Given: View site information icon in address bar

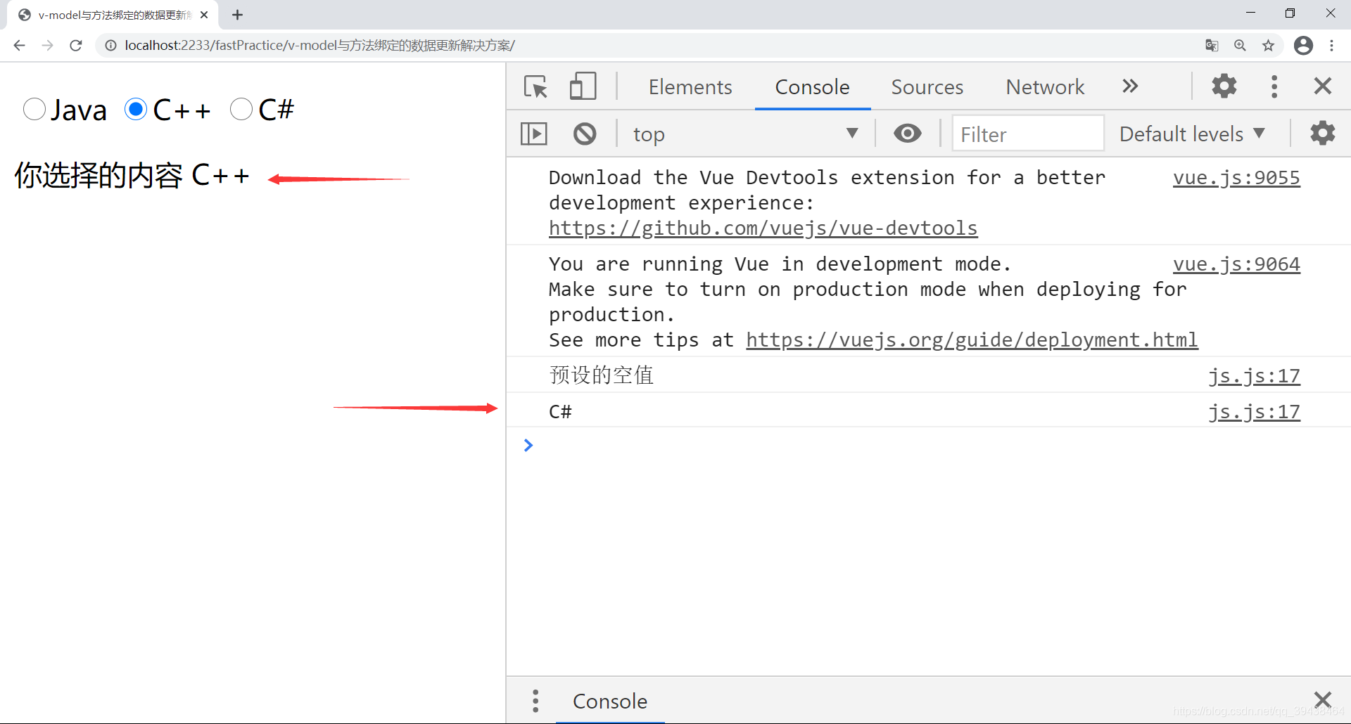Looking at the screenshot, I should pyautogui.click(x=110, y=46).
